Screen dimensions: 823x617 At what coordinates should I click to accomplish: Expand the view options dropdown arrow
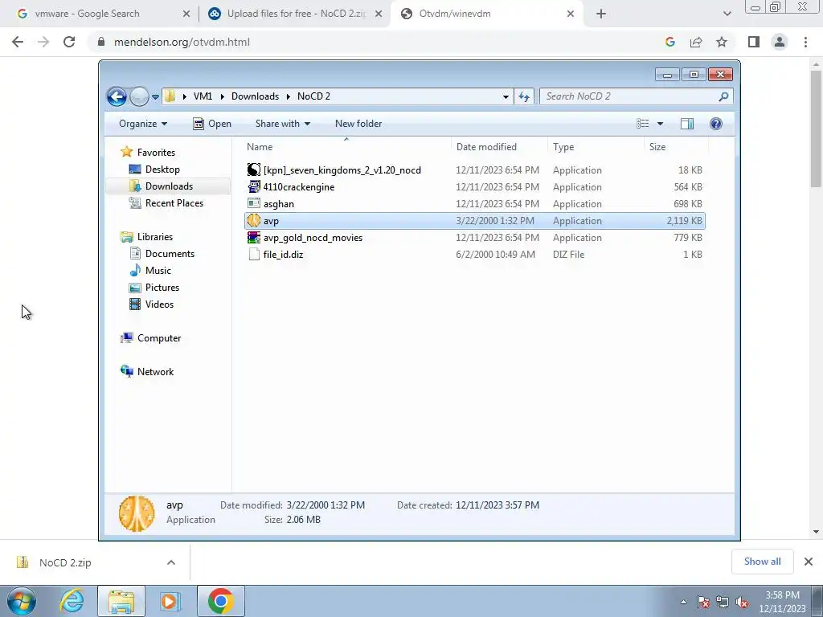(x=661, y=124)
